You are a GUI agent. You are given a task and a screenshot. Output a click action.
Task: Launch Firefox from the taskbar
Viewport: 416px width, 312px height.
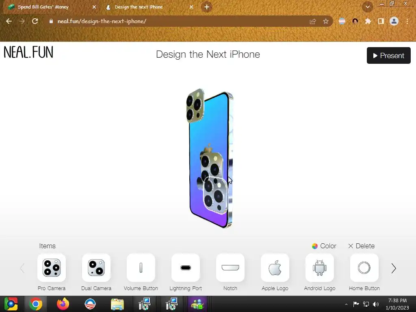[x=63, y=304]
